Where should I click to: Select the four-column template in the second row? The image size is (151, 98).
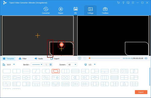tap(105, 77)
